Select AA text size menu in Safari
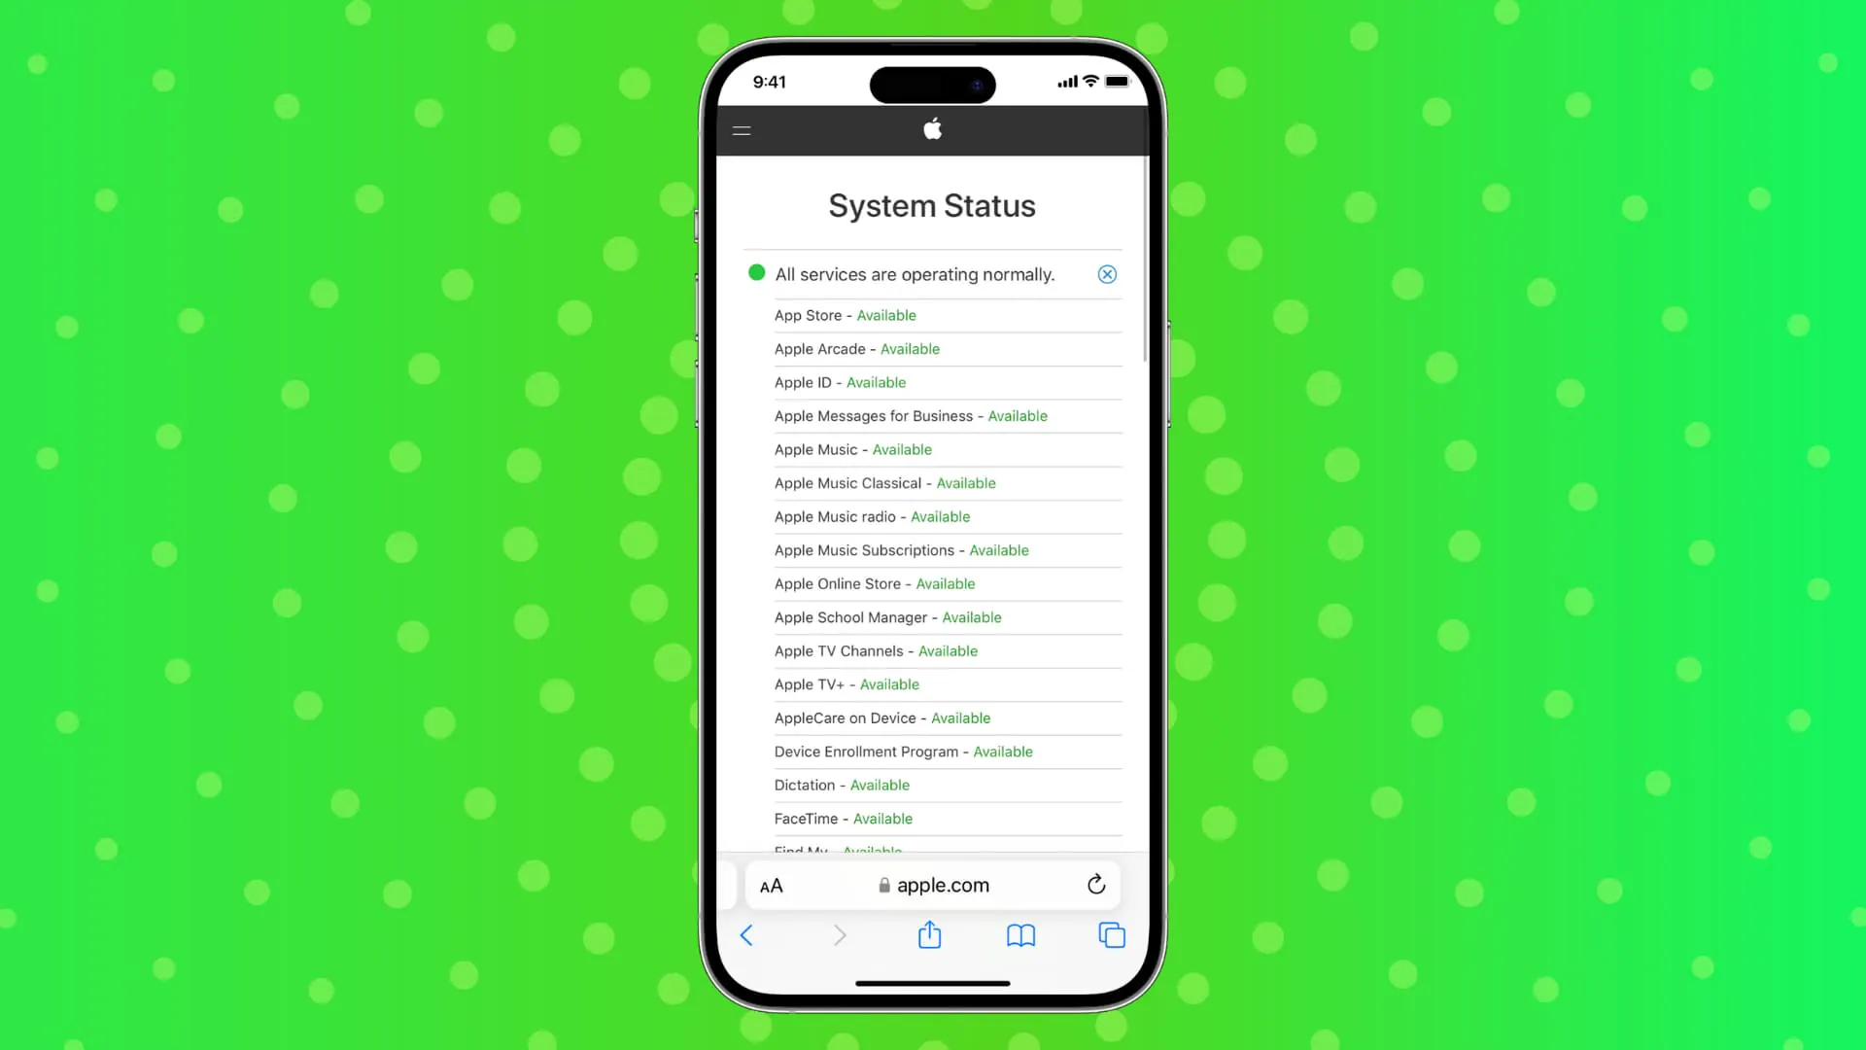The height and width of the screenshot is (1050, 1866). 771,885
